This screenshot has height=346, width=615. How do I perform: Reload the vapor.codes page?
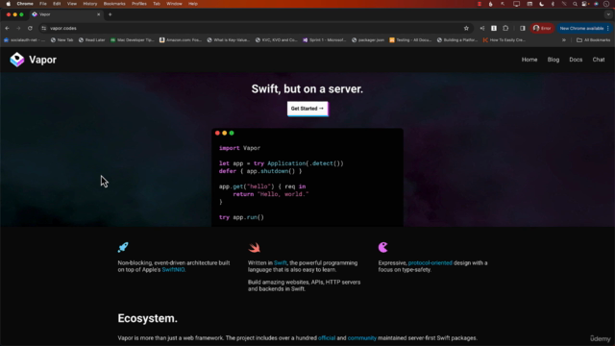point(30,28)
